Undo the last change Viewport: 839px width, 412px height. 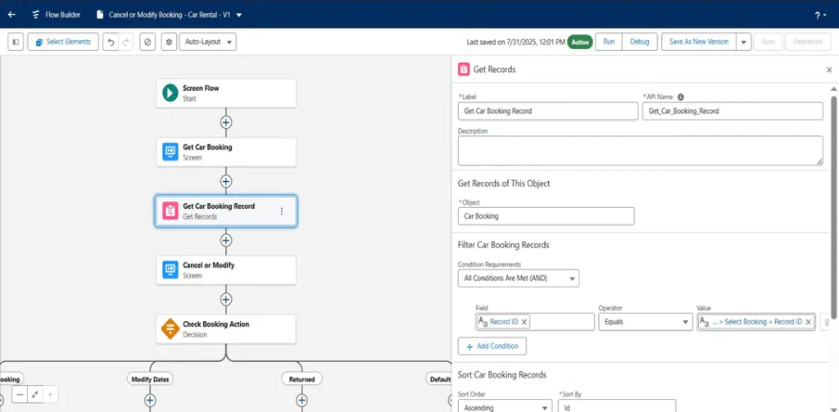click(111, 42)
